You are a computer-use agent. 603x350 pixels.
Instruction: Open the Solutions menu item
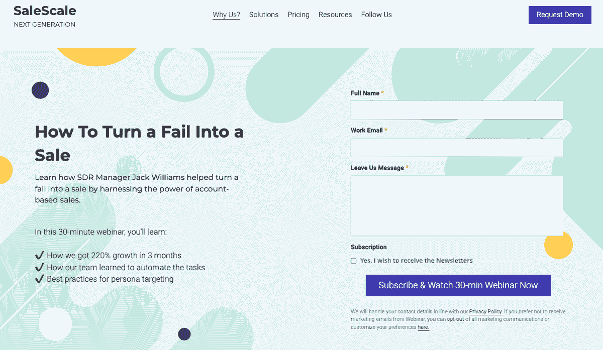point(264,15)
